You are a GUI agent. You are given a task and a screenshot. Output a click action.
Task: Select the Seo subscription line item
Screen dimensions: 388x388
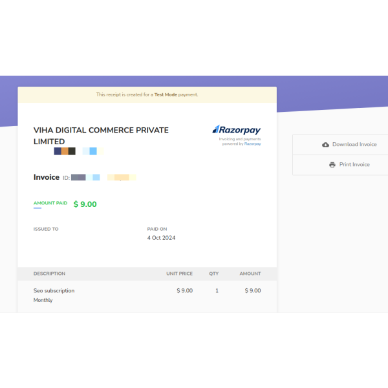(x=54, y=291)
